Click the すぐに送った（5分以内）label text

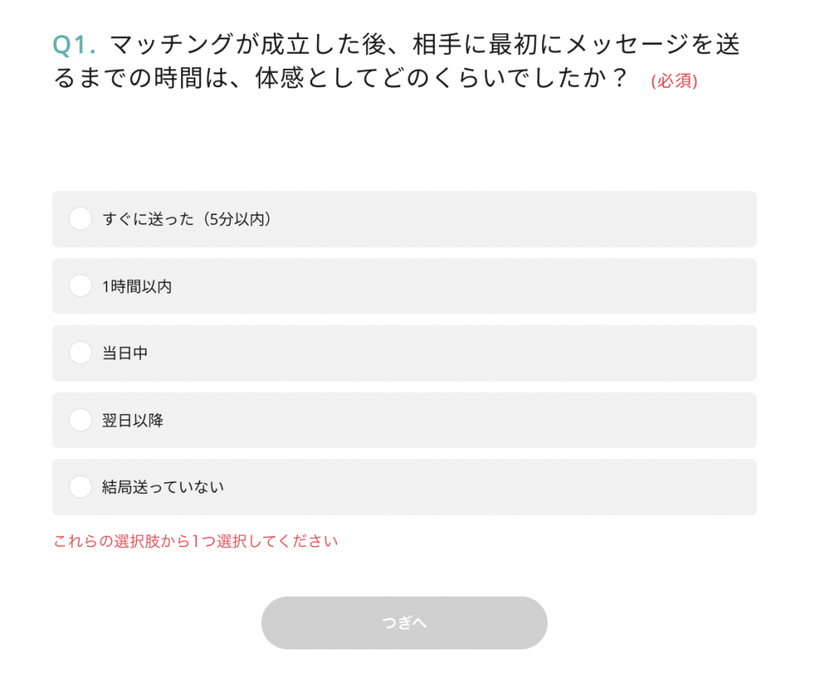point(187,219)
